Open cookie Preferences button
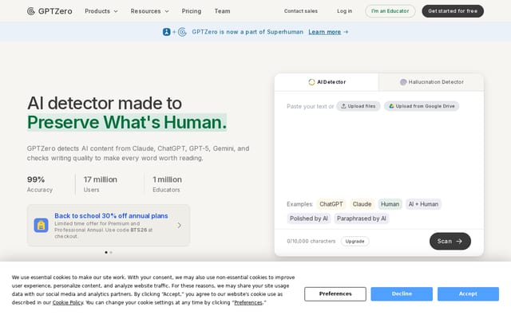Screen dimensions: 511x319 pyautogui.click(x=335, y=294)
